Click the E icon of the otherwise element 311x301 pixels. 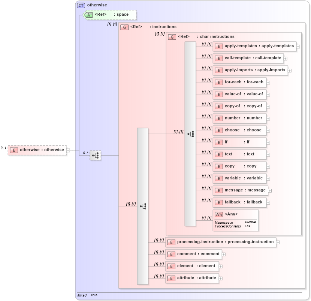point(14,149)
